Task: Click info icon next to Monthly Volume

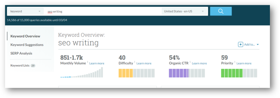Action: click(88, 62)
